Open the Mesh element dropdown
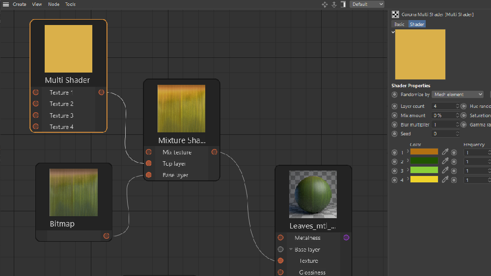Image resolution: width=491 pixels, height=276 pixels. pos(458,95)
